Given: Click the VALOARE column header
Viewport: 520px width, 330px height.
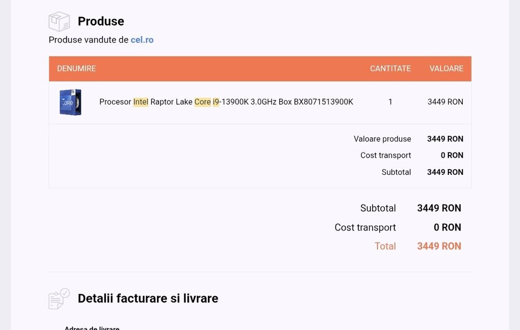Looking at the screenshot, I should [x=446, y=69].
